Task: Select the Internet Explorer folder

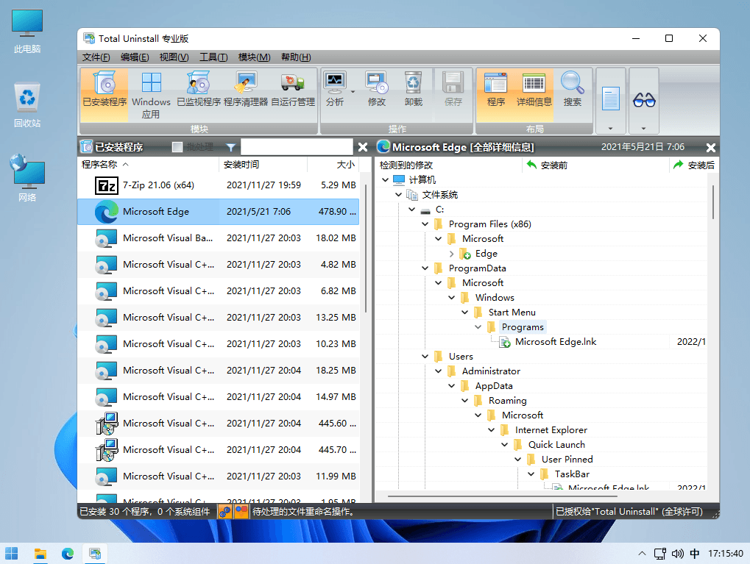Action: (551, 429)
